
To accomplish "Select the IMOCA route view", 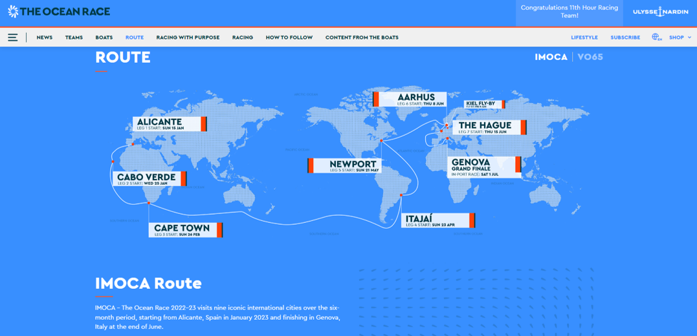I will 550,57.
